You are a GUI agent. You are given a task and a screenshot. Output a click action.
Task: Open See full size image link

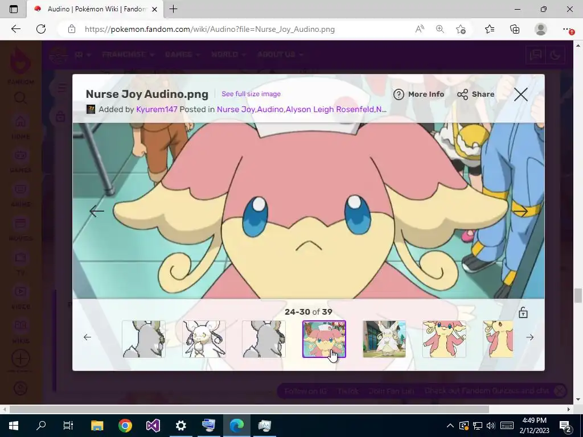(251, 94)
